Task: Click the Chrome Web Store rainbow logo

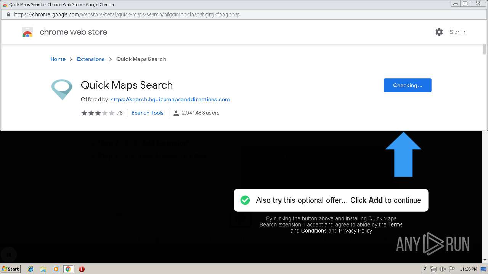Action: click(x=27, y=32)
